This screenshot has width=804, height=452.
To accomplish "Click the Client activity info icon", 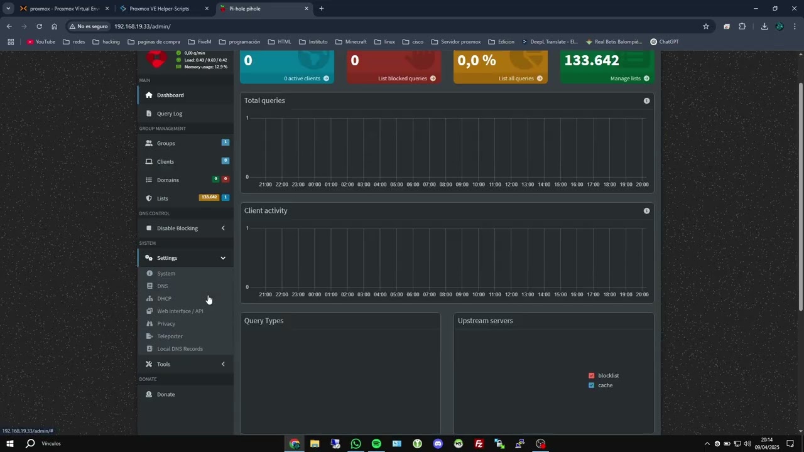I will [646, 211].
